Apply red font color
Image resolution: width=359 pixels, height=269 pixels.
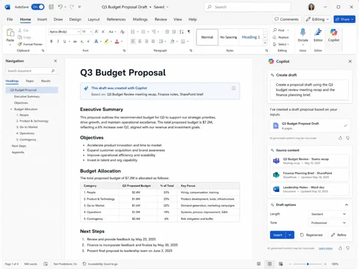click(x=117, y=41)
